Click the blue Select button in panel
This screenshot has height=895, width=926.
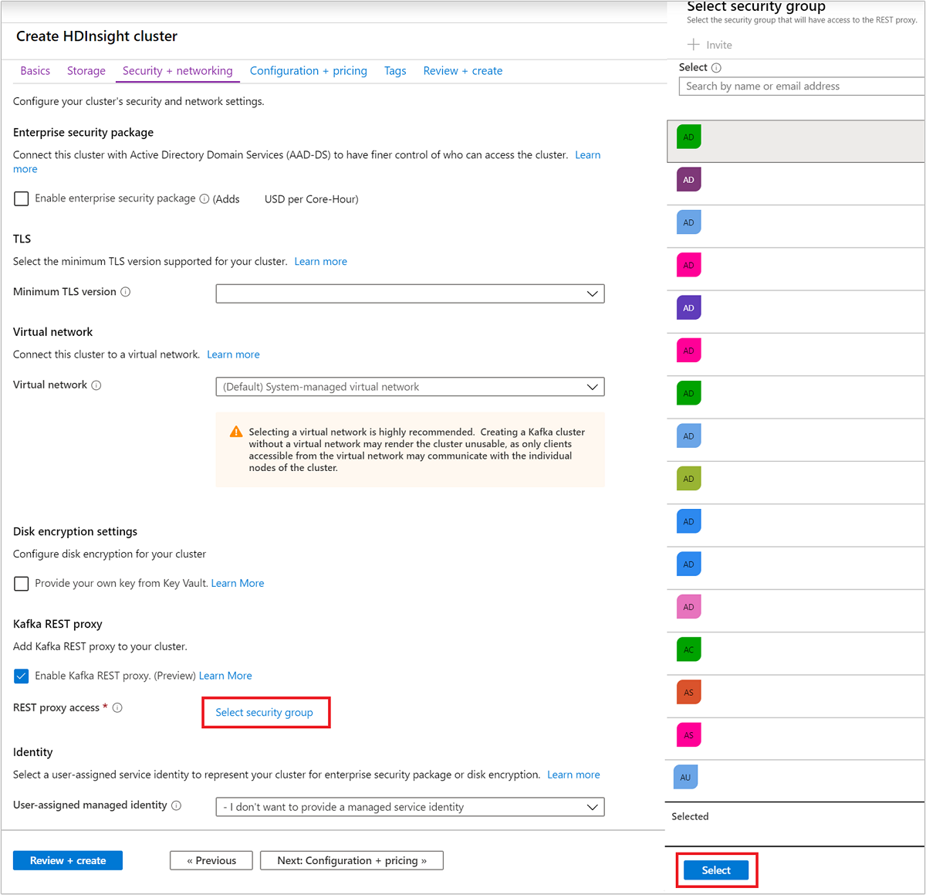click(716, 870)
